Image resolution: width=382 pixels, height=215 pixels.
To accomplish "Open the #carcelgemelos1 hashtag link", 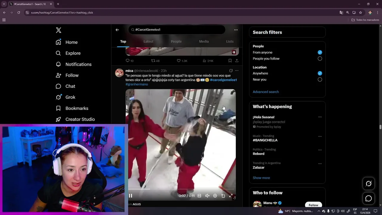I will (223, 80).
